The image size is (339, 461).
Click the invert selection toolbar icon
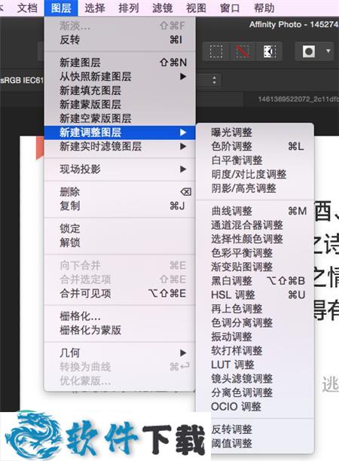pyautogui.click(x=270, y=52)
